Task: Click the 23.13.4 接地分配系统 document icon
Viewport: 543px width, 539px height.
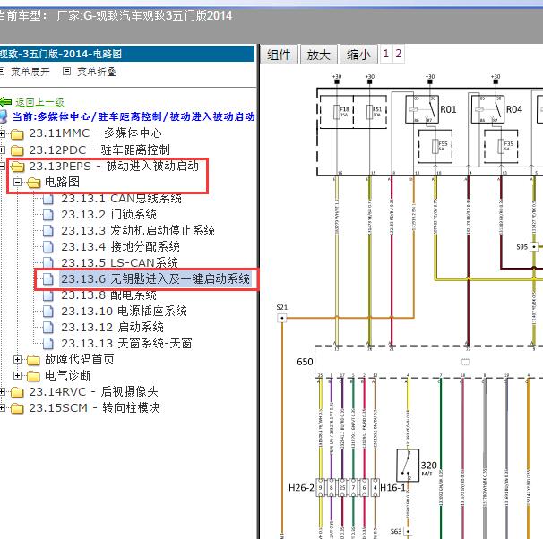Action: tap(48, 246)
